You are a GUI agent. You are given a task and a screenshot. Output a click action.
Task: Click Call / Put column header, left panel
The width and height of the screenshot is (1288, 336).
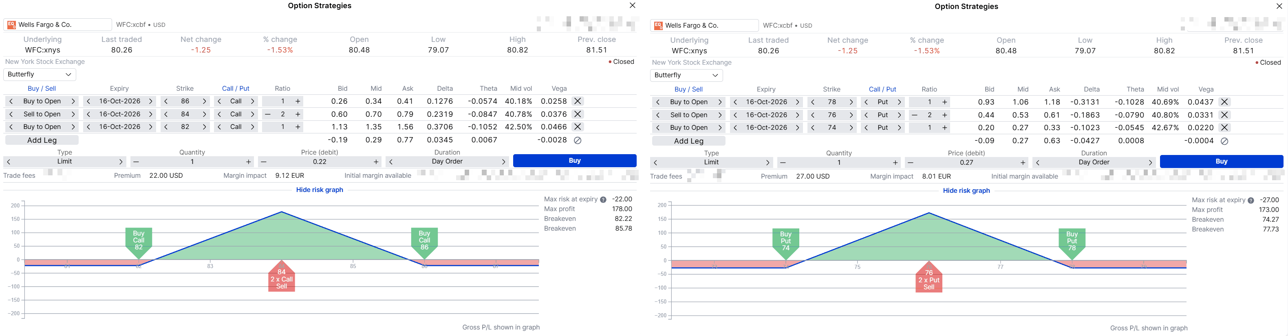(236, 88)
